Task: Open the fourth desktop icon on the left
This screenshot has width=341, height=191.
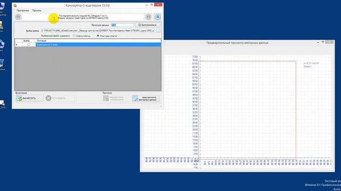Action: 2,65
